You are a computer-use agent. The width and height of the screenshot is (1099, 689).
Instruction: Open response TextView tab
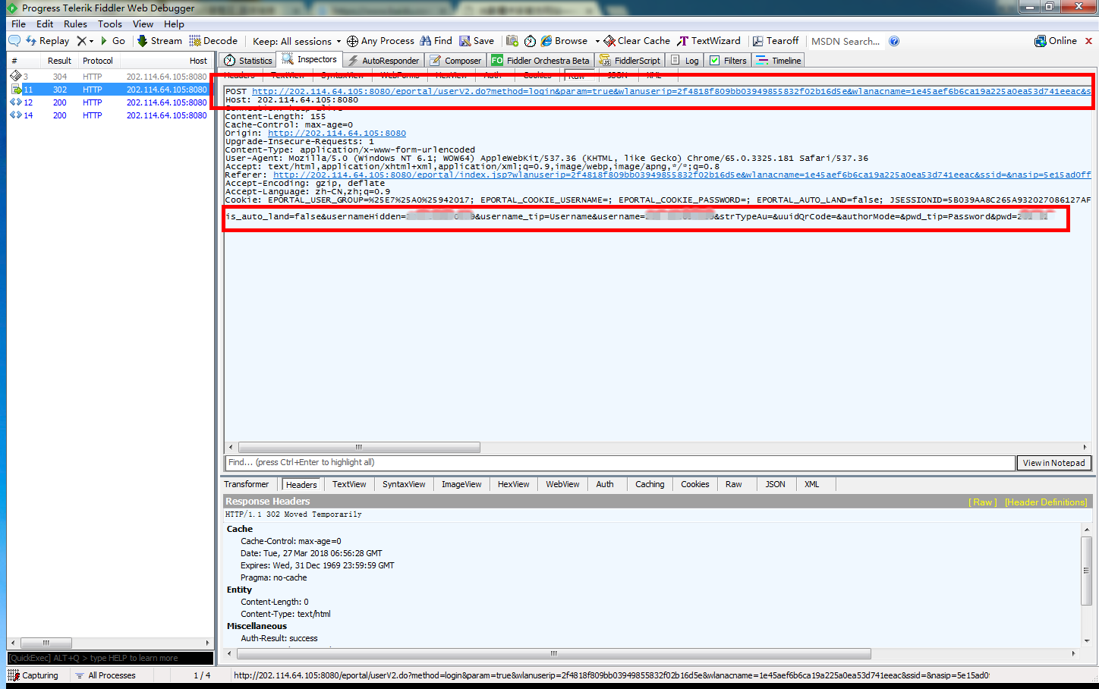click(349, 484)
